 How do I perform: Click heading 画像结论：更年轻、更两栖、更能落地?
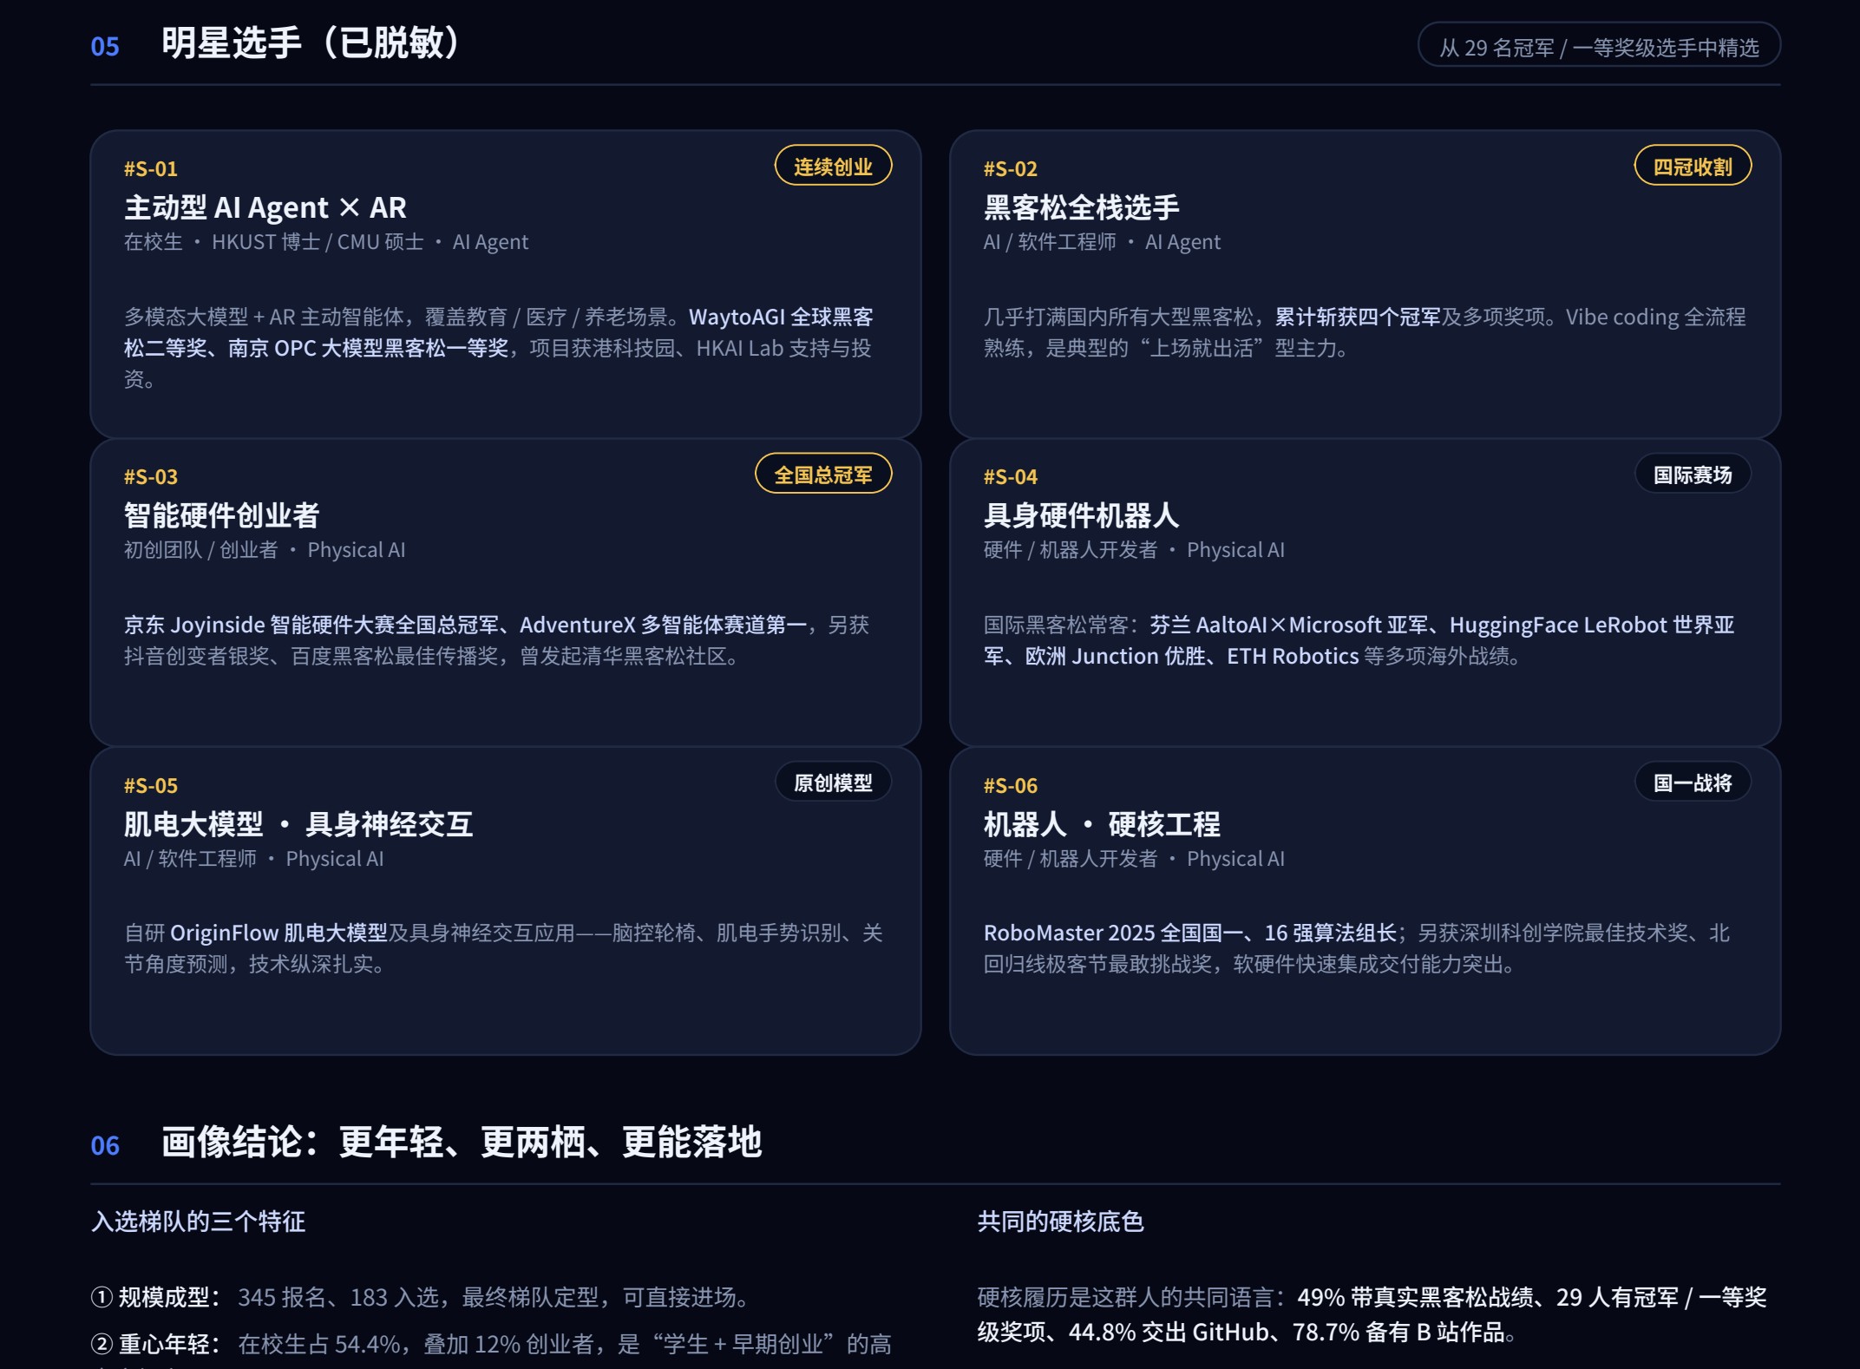click(462, 1142)
